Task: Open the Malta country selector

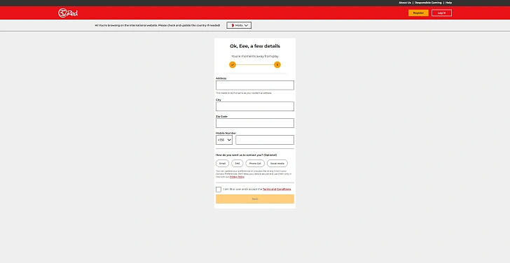Action: click(239, 25)
